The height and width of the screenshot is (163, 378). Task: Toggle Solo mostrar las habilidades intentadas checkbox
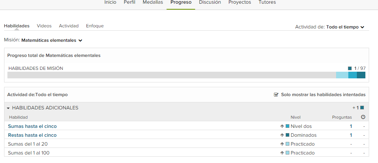point(276,95)
